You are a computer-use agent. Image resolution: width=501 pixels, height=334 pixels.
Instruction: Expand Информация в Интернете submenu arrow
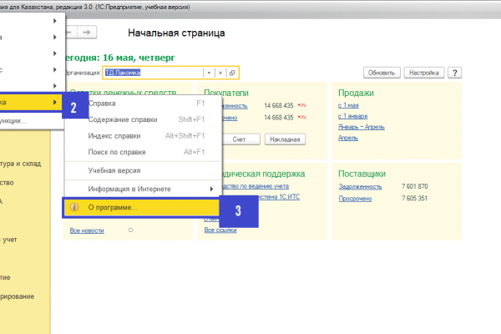coord(211,189)
